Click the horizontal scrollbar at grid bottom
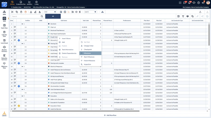Viewport: 211px width, 118px height. [76, 111]
